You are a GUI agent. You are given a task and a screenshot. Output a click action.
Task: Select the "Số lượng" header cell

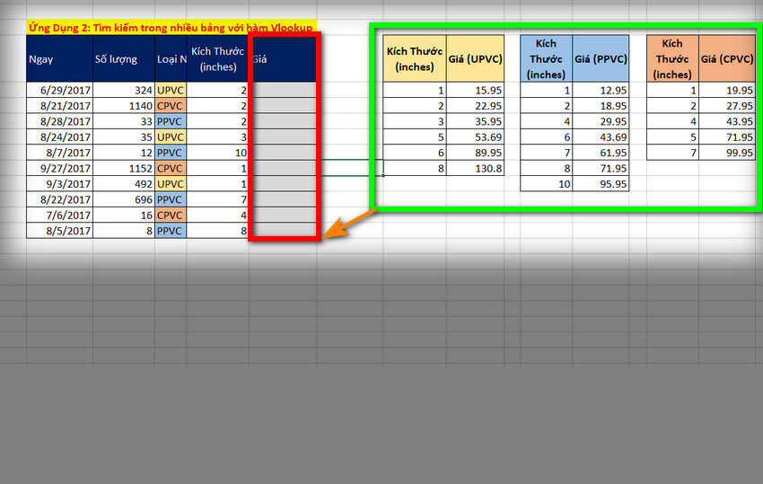point(121,60)
